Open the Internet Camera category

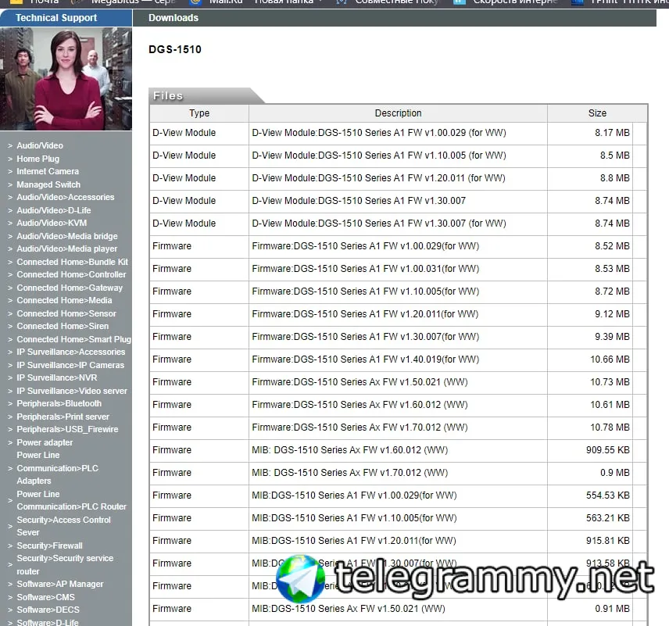(48, 171)
